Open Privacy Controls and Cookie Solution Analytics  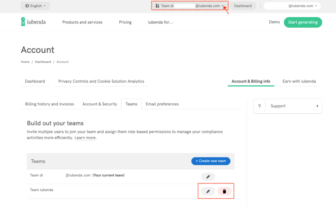pos(101,81)
